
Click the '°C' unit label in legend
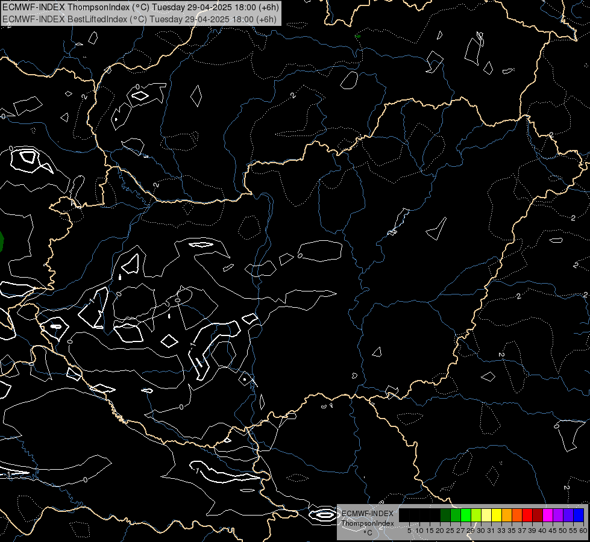click(368, 532)
